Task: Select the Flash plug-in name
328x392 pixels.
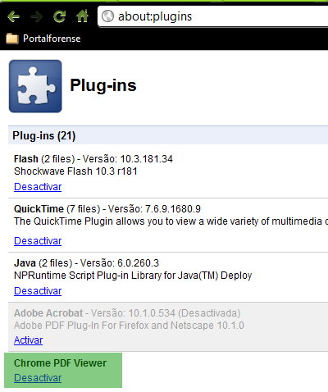Action: 26,159
